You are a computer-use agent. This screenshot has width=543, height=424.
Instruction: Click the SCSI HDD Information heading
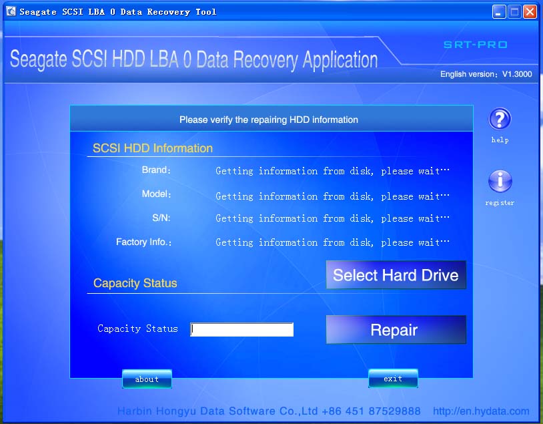[153, 148]
